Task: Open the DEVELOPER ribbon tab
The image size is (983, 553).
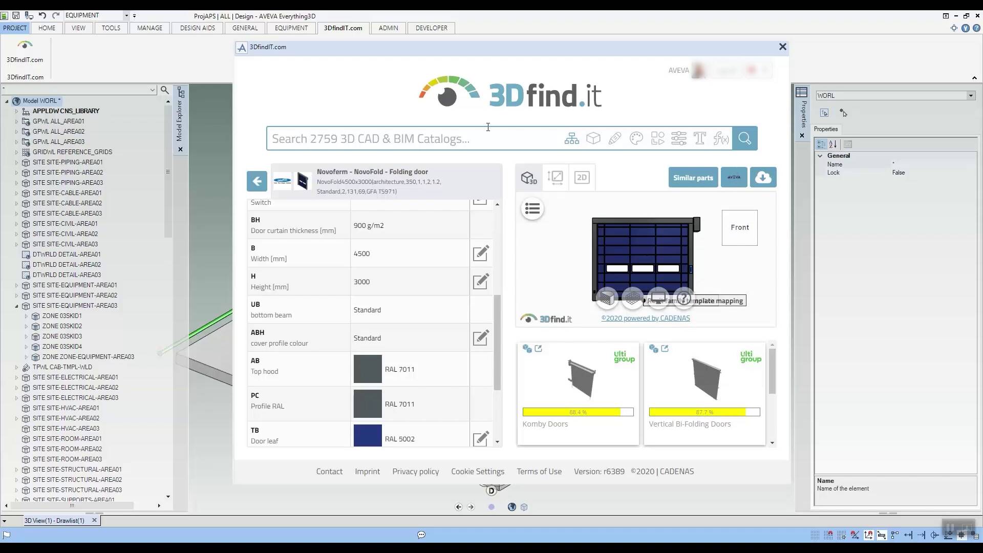Action: coord(431,28)
